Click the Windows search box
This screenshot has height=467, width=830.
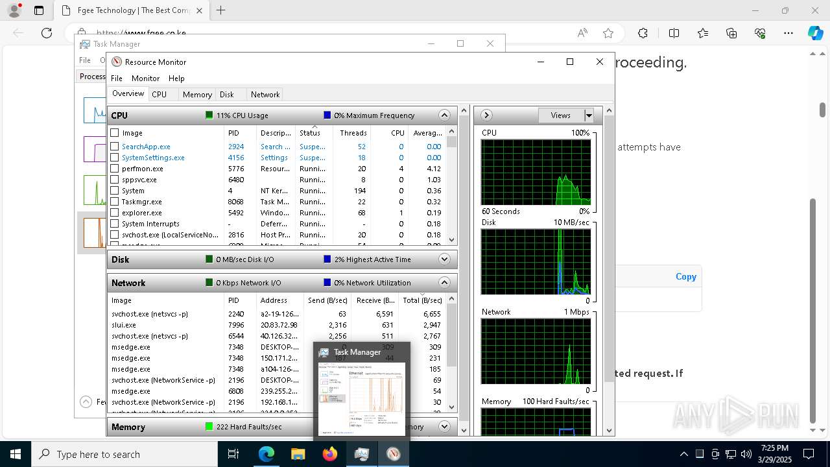tap(124, 454)
